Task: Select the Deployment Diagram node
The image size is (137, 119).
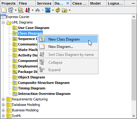Action: click(x=28, y=66)
